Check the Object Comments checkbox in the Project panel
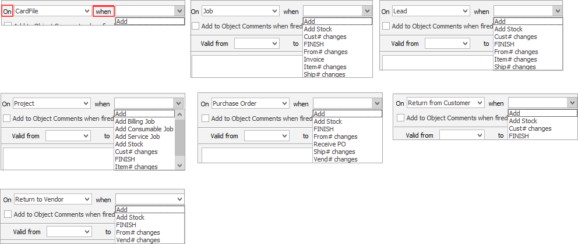The width and height of the screenshot is (578, 244). [6, 119]
